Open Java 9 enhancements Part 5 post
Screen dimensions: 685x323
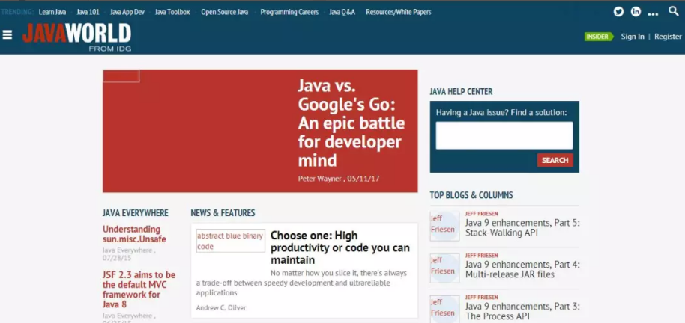[x=522, y=227]
